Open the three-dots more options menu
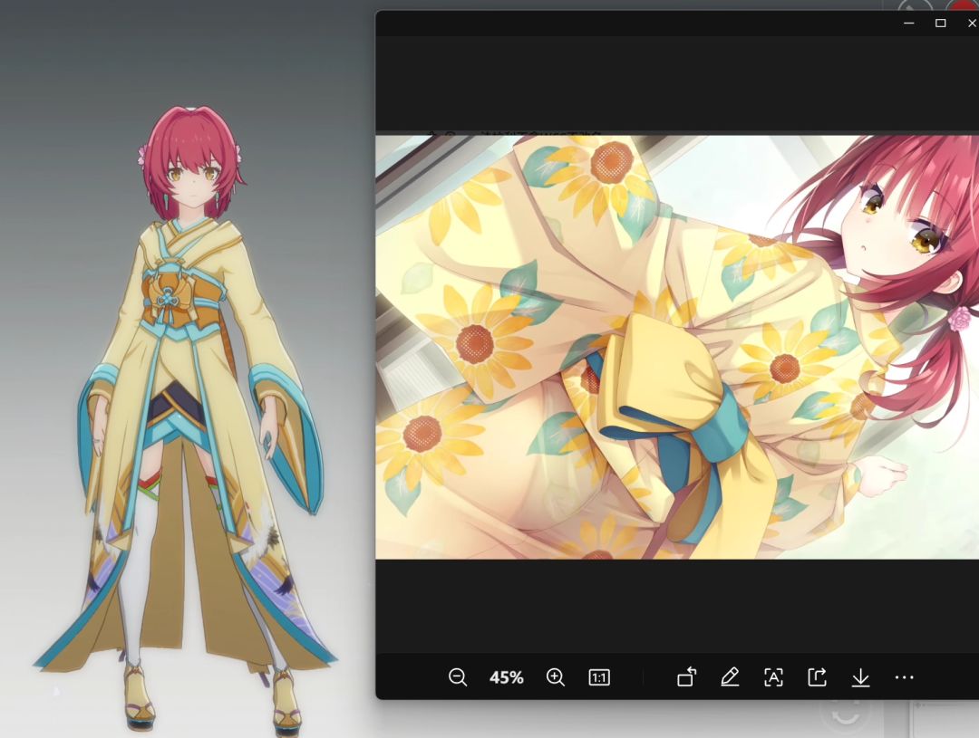Viewport: 979px width, 738px height. pos(904,677)
